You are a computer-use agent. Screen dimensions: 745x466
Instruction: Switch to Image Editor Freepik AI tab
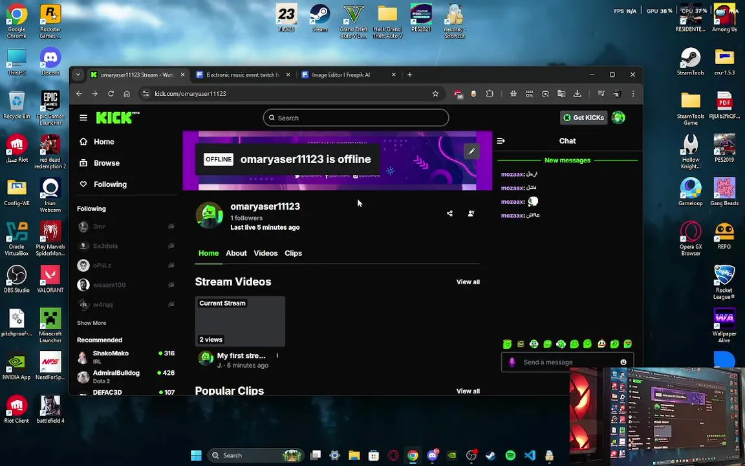pyautogui.click(x=349, y=74)
